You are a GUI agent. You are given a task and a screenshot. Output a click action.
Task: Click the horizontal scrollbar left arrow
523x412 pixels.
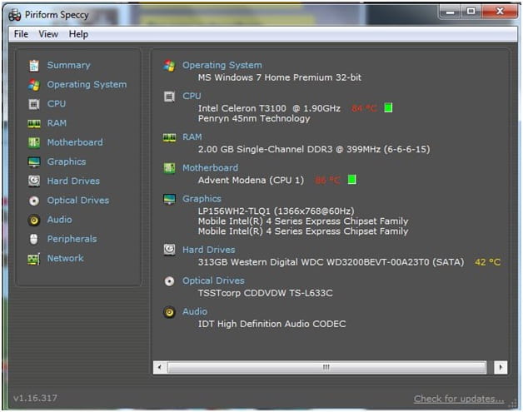160,367
